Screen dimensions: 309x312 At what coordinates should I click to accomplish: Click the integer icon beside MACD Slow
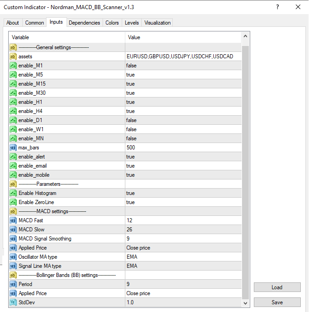[x=13, y=230]
